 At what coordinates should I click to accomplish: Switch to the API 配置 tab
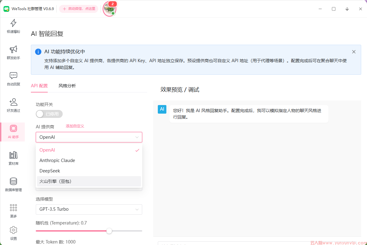click(x=39, y=86)
